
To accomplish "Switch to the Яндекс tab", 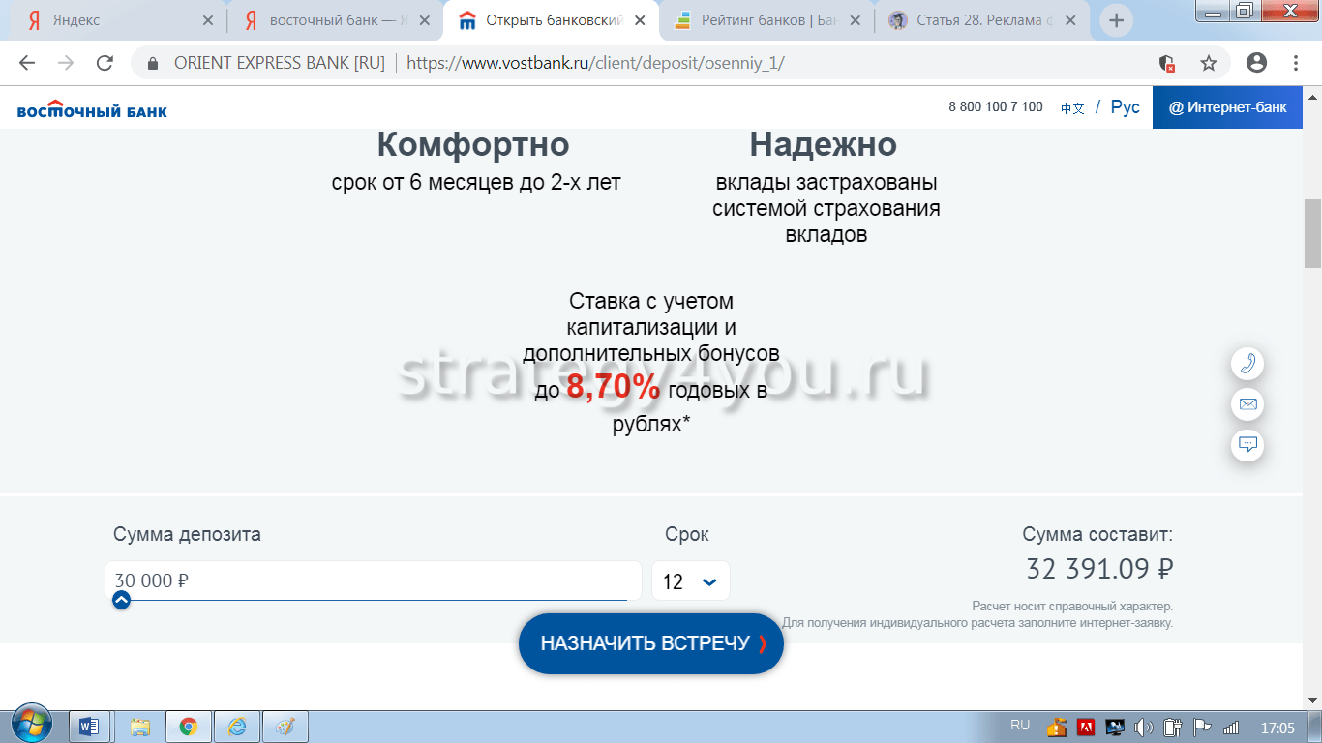I will click(x=116, y=20).
